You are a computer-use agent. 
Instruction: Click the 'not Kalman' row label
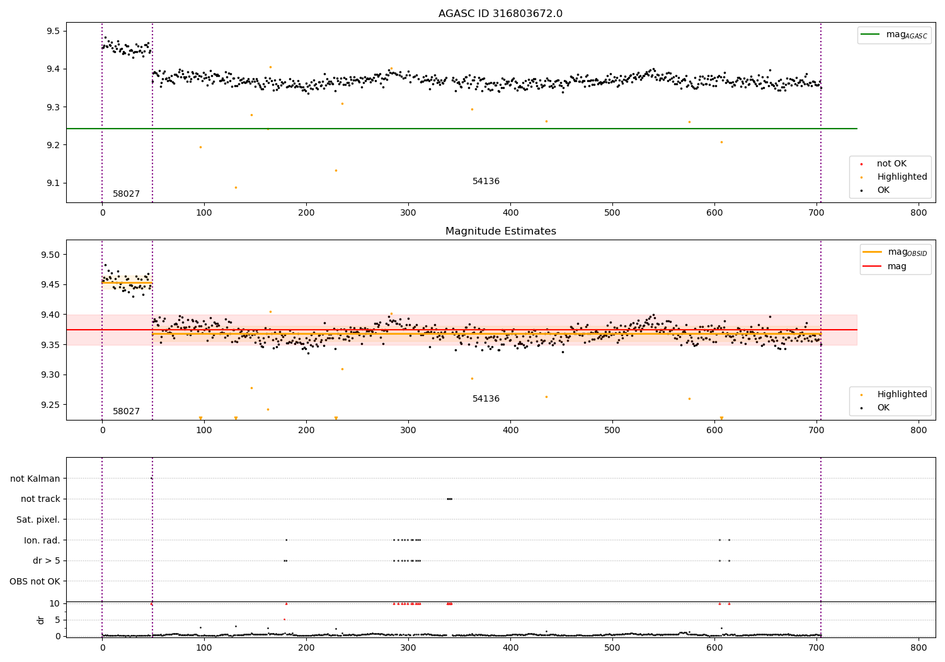point(35,479)
